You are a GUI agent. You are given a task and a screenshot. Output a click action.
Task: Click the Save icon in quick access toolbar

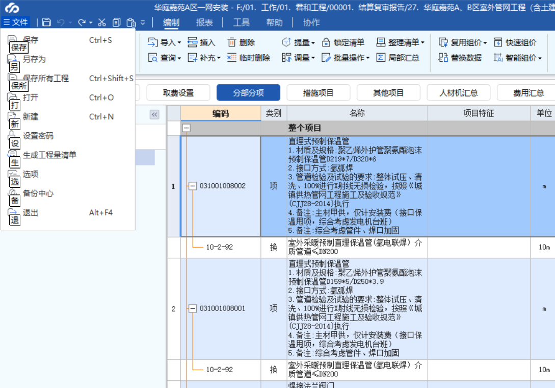(x=46, y=21)
